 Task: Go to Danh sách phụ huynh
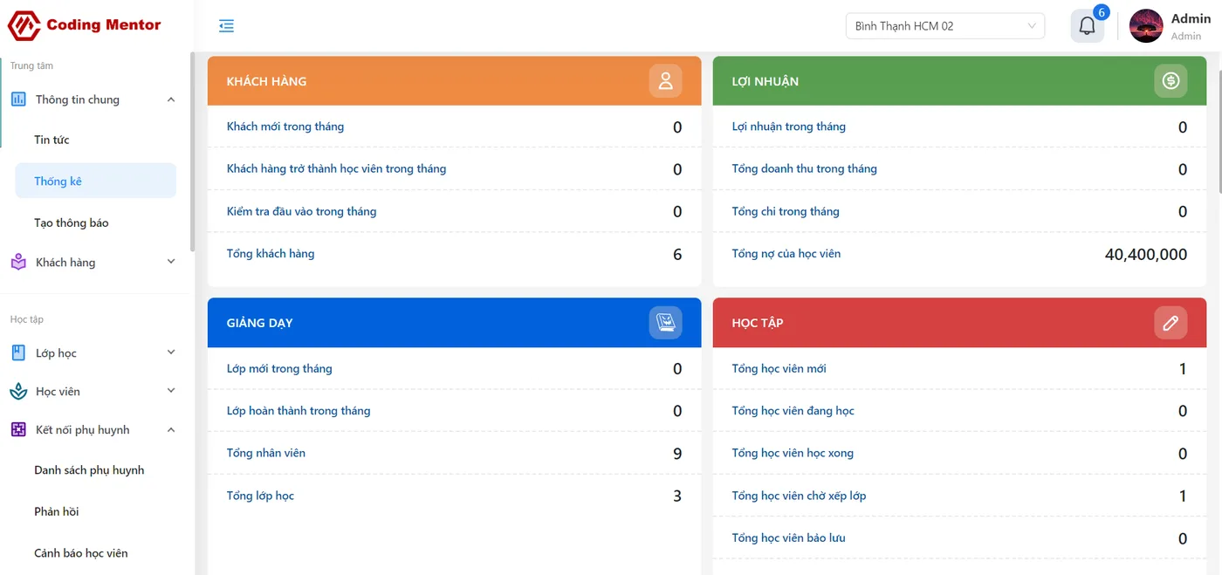pos(89,470)
